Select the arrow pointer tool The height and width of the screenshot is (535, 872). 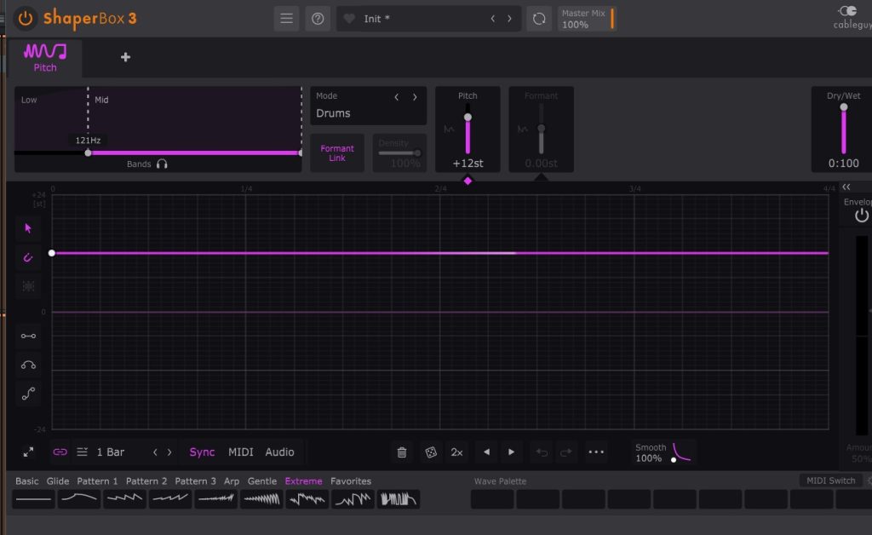[28, 227]
